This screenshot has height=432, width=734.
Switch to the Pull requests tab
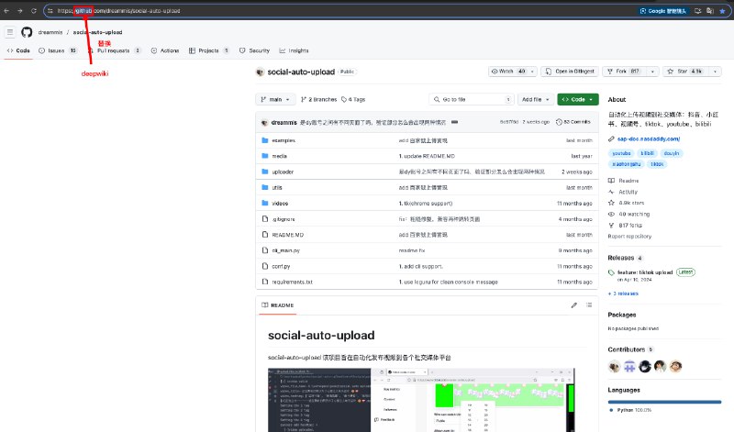(114, 50)
